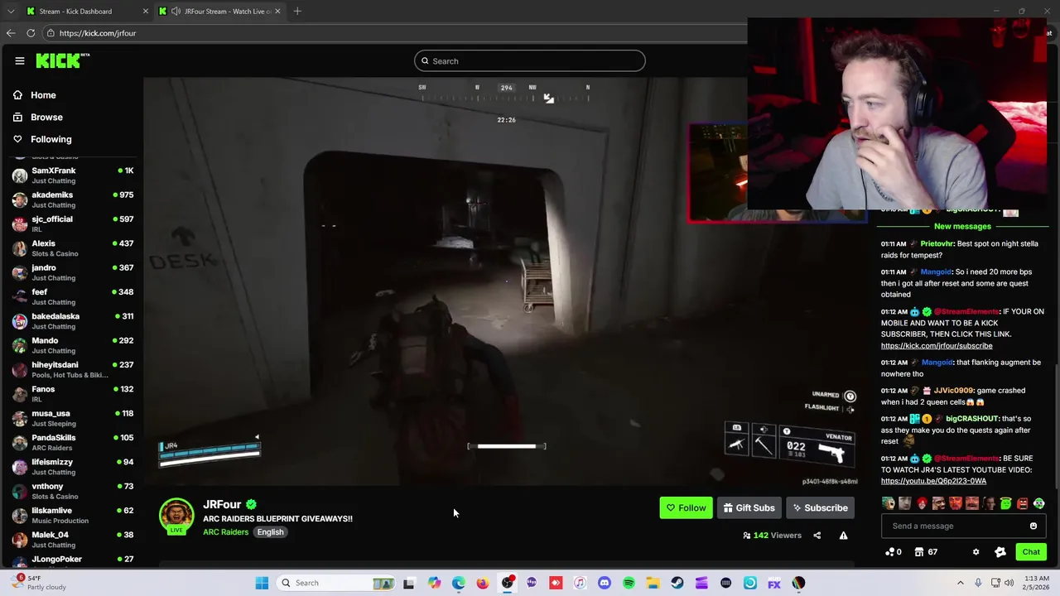Open feef channel in sidebar

(73, 296)
